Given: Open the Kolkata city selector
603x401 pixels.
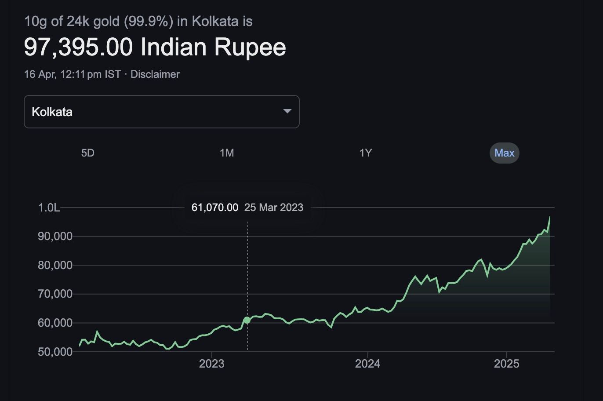Looking at the screenshot, I should 161,112.
